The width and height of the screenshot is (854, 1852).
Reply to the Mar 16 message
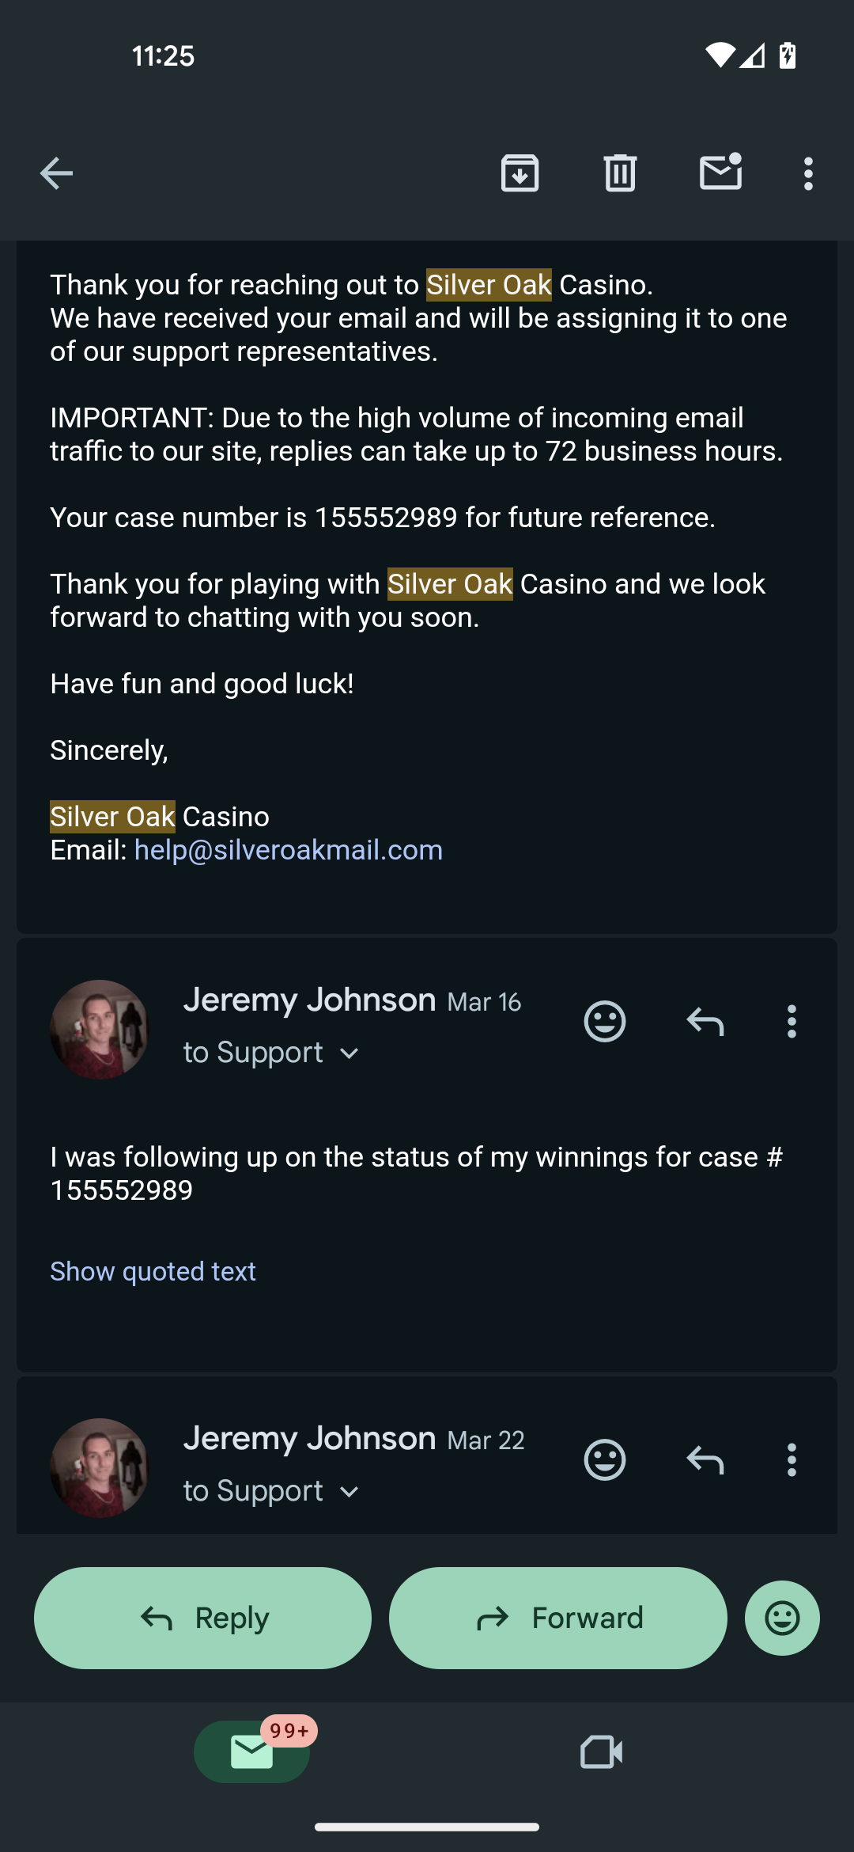[705, 1021]
